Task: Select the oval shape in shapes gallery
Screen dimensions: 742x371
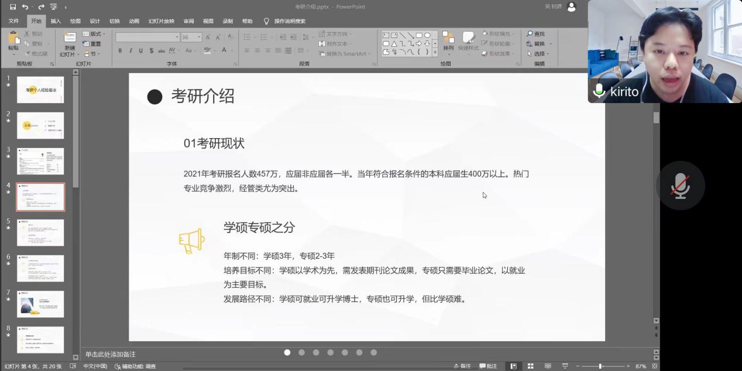Action: [427, 35]
